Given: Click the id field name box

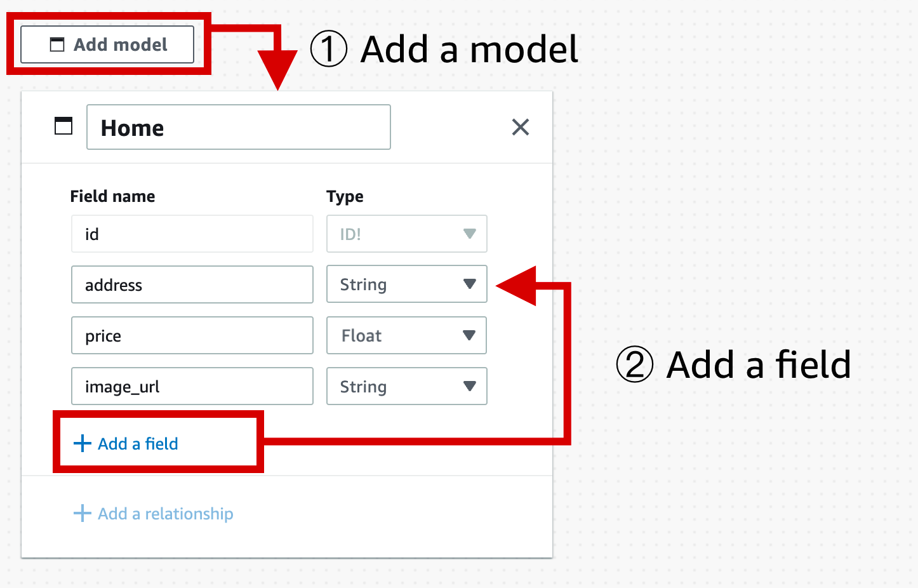Looking at the screenshot, I should [x=192, y=234].
